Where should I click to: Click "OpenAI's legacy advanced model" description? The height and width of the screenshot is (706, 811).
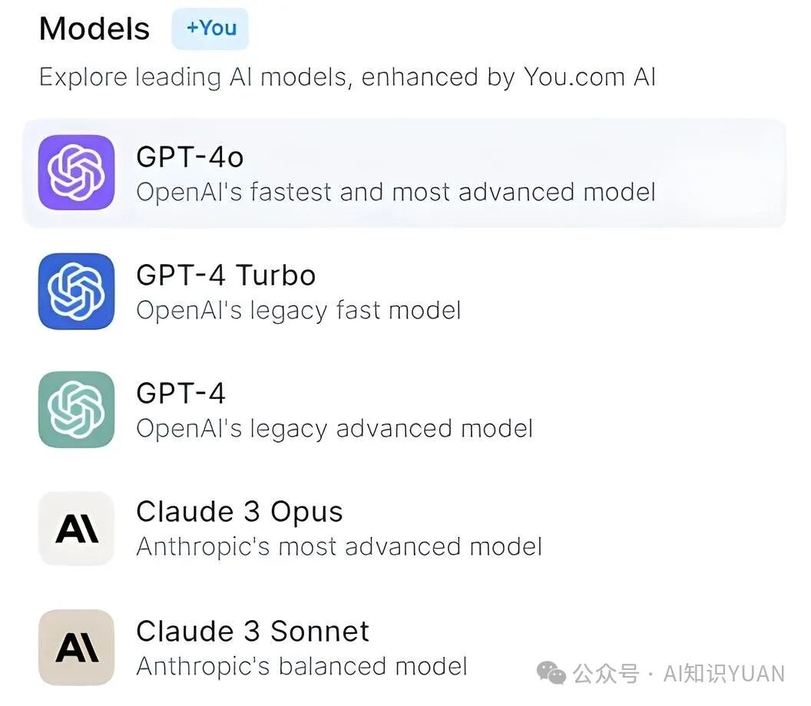tap(334, 428)
